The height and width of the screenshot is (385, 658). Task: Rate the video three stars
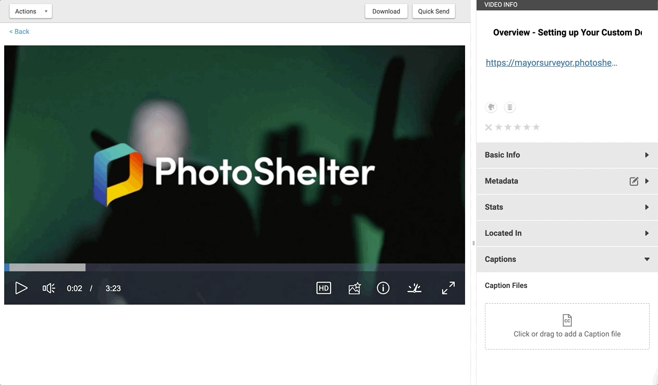[517, 127]
